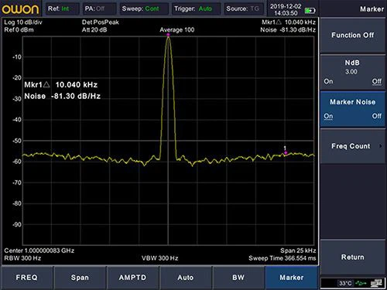387x290 pixels.
Task: Click the Sweep Time 366.554 ms readout
Action: [283, 258]
